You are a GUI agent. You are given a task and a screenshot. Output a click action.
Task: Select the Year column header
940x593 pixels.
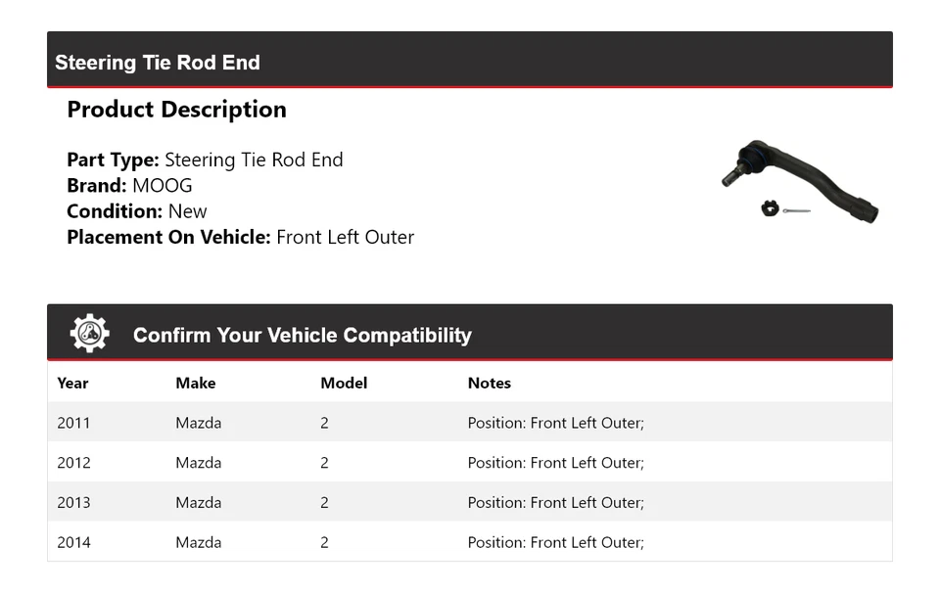72,383
